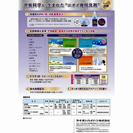Click the JAN code 4903301295327
Image resolution: width=133 pixels, height=133 pixels.
[x=103, y=112]
